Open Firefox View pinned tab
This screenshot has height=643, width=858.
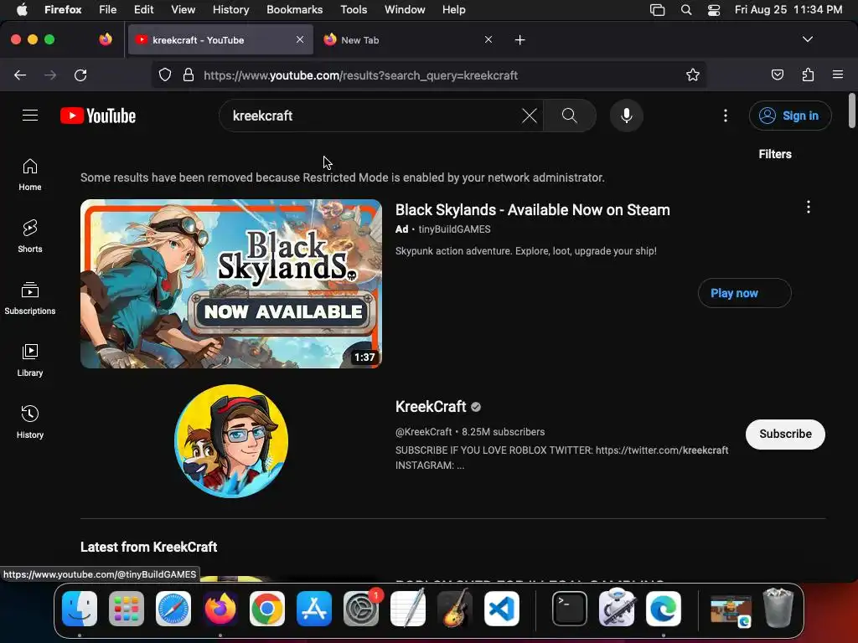[106, 39]
